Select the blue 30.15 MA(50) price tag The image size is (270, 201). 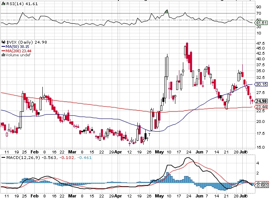click(260, 84)
